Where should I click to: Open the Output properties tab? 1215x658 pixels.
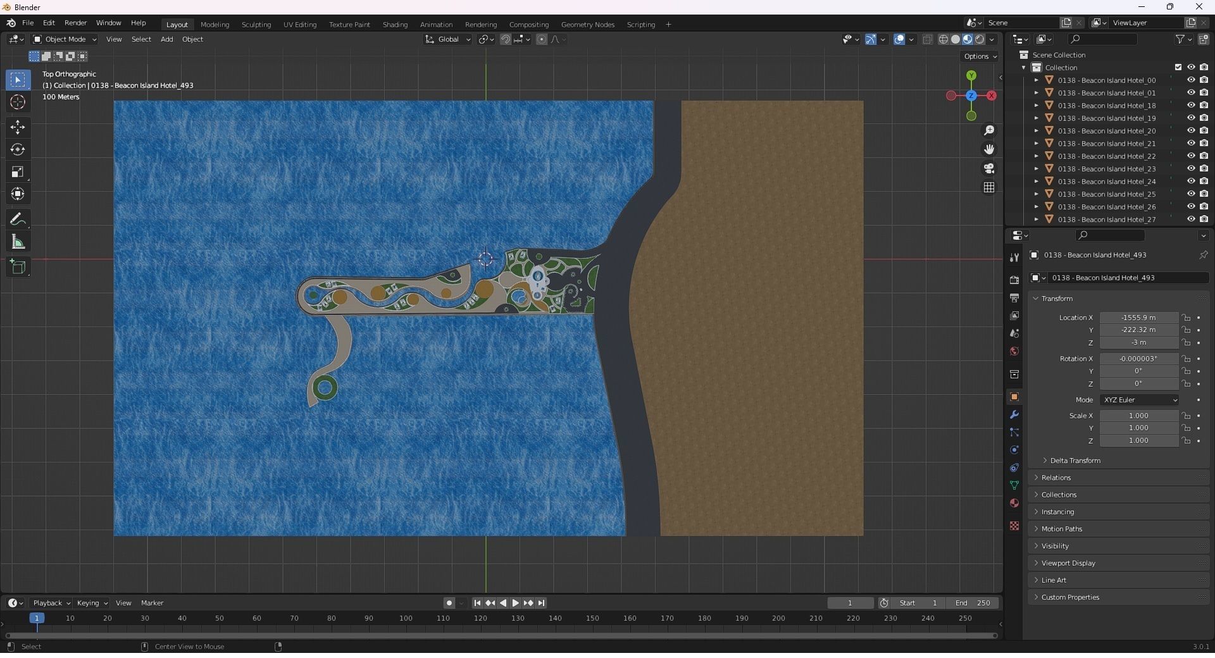(1014, 297)
